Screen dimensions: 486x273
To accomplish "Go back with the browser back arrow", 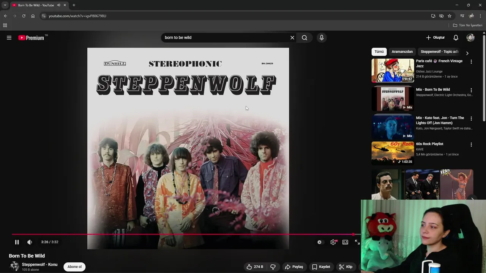I will [5, 16].
